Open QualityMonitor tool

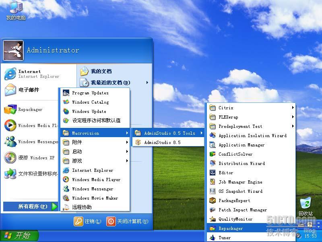point(235,219)
